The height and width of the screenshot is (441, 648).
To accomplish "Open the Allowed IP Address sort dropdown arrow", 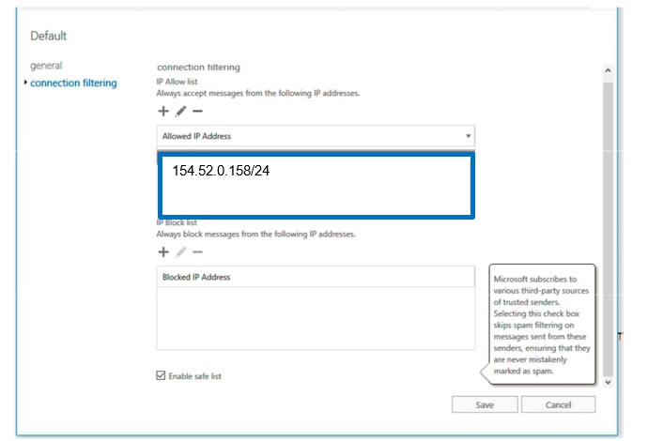I will coord(468,136).
